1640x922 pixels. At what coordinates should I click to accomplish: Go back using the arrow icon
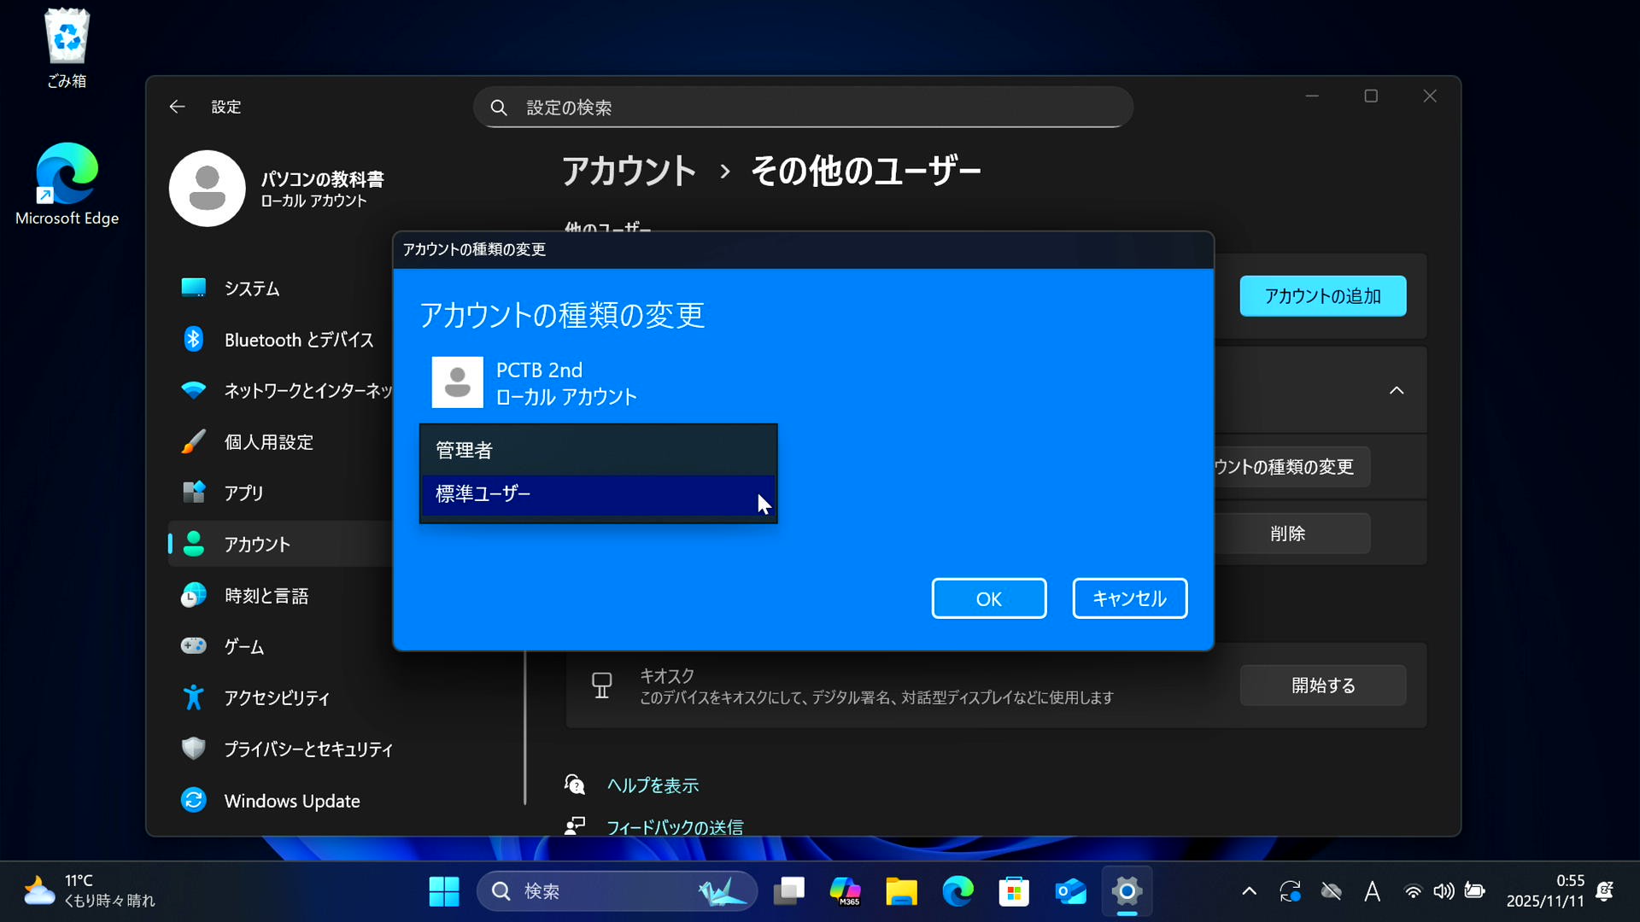click(177, 107)
